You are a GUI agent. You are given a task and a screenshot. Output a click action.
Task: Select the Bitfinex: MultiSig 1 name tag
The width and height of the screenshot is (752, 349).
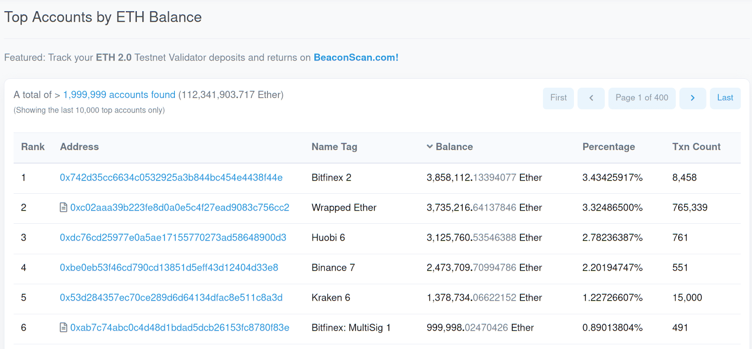tap(351, 327)
